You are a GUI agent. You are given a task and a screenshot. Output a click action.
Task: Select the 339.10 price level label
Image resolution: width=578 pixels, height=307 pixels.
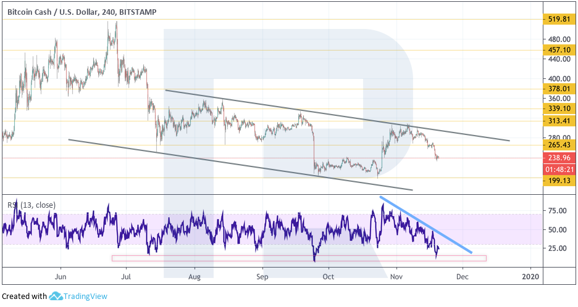(559, 108)
